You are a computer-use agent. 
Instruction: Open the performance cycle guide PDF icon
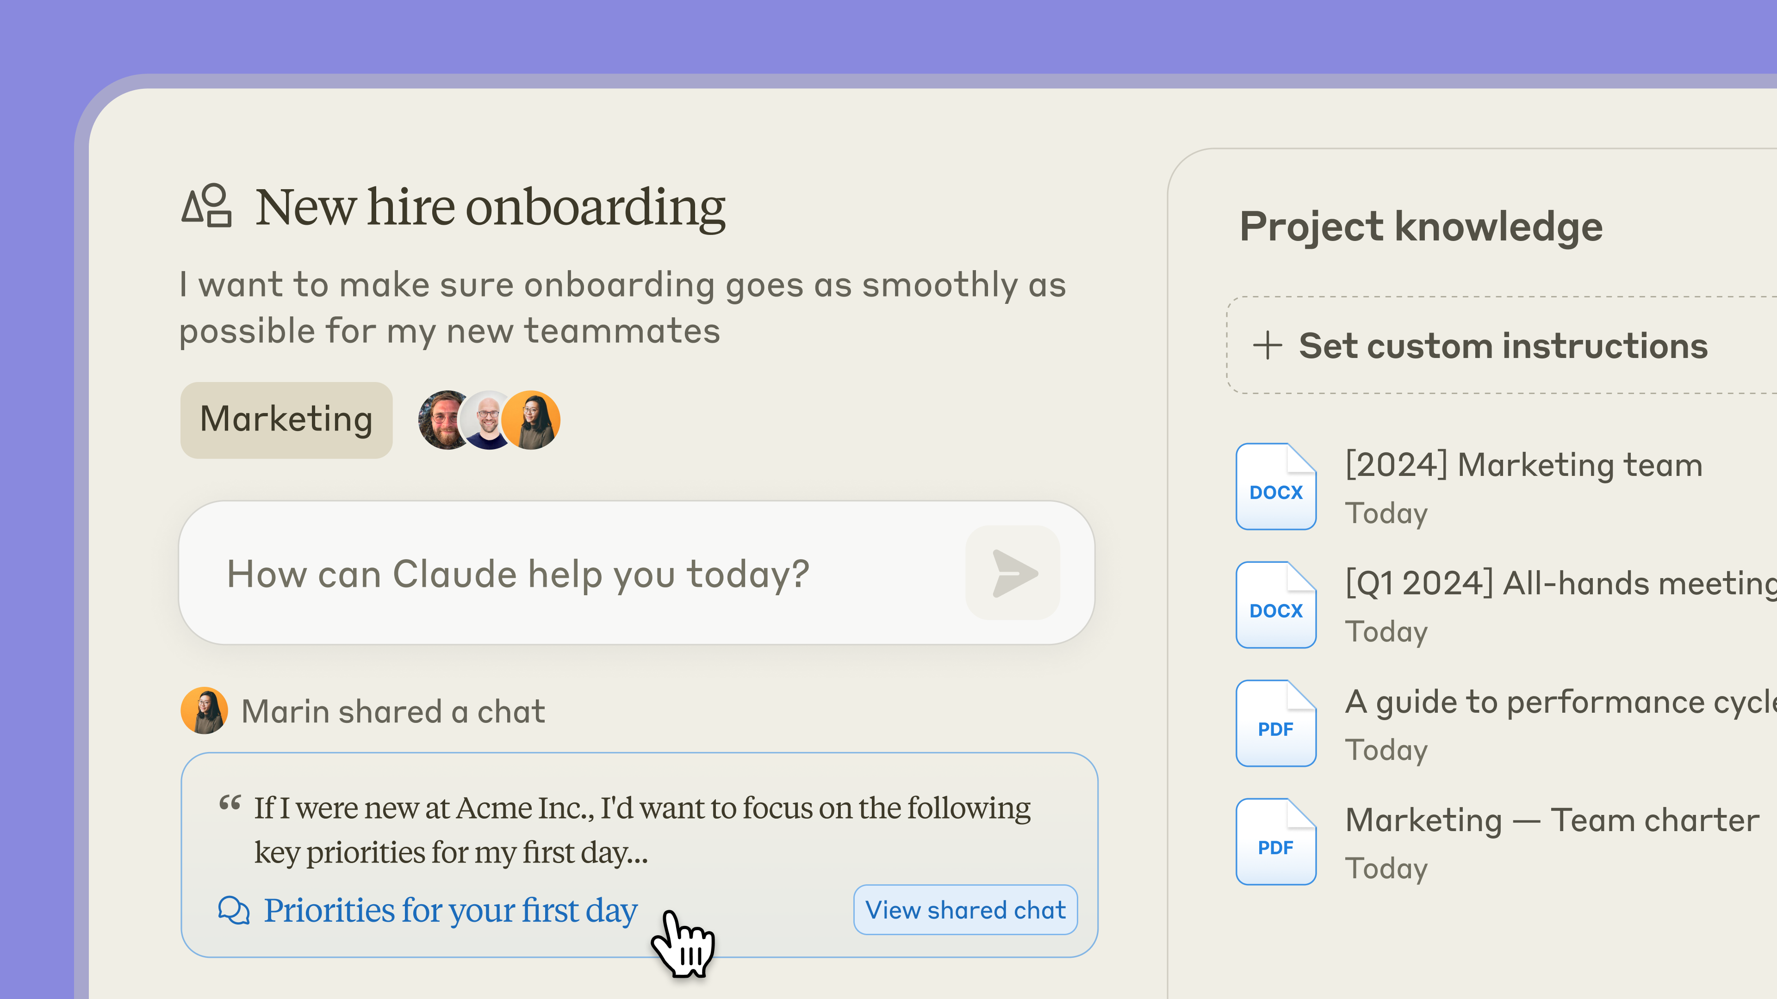pyautogui.click(x=1275, y=723)
